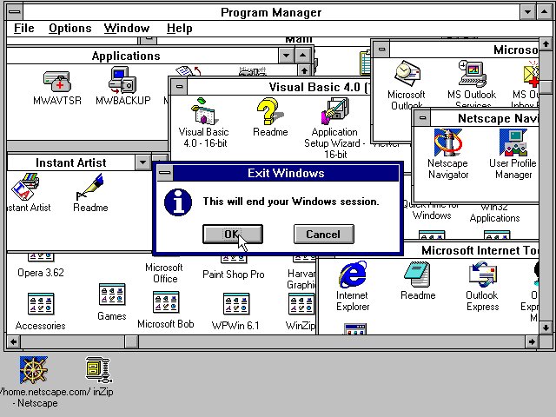This screenshot has height=417, width=556.
Task: Click the Program Manager vertical scrollbar down arrow
Action: pos(546,328)
